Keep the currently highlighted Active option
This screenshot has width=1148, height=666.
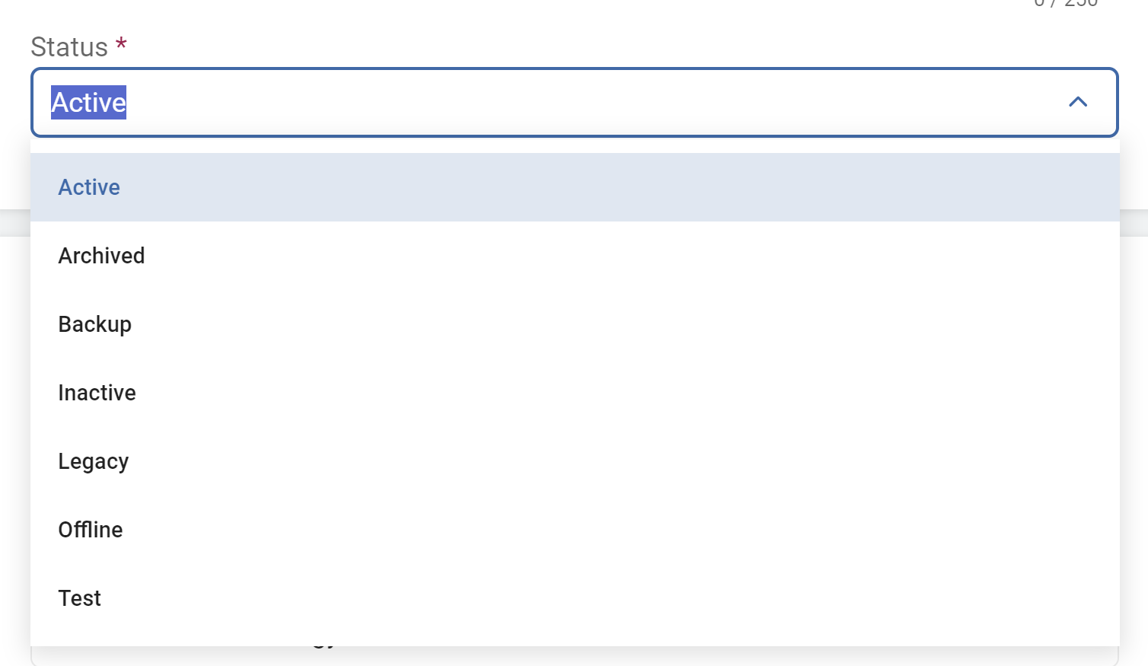[x=89, y=187]
